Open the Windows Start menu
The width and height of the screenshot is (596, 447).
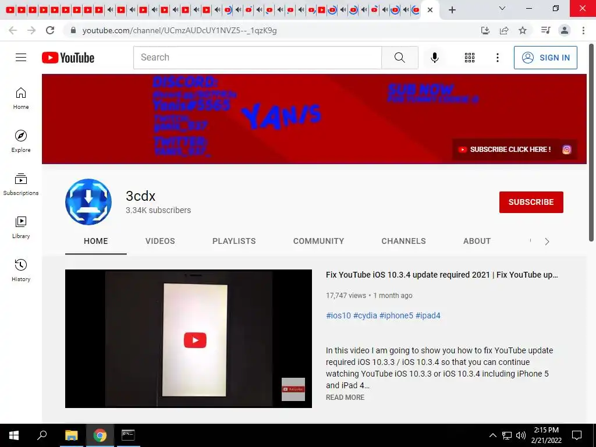pyautogui.click(x=14, y=435)
